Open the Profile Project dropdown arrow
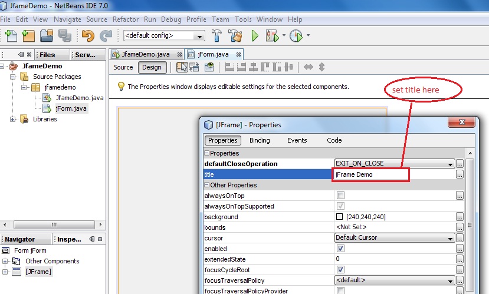The image size is (489, 294). pos(308,35)
